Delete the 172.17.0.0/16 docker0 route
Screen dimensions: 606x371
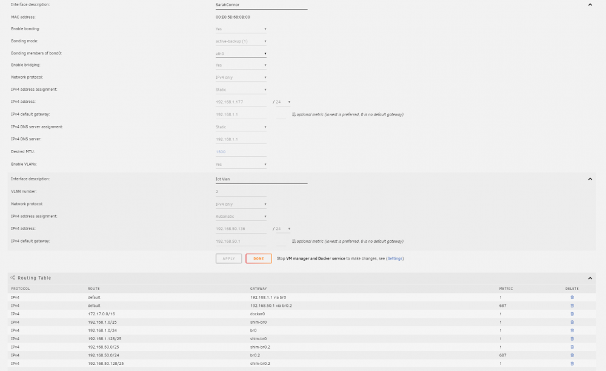[572, 314]
